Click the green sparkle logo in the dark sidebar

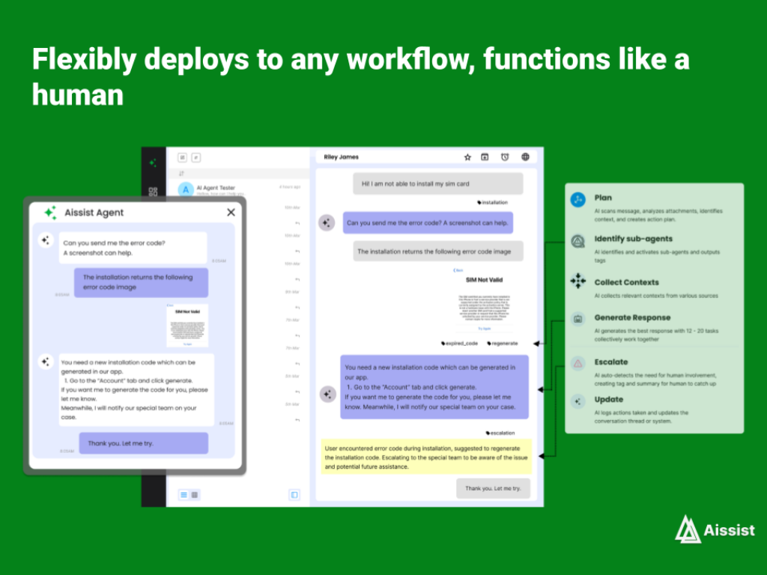pos(153,162)
